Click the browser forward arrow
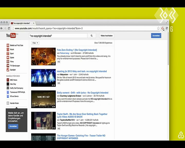 pos(5,28)
